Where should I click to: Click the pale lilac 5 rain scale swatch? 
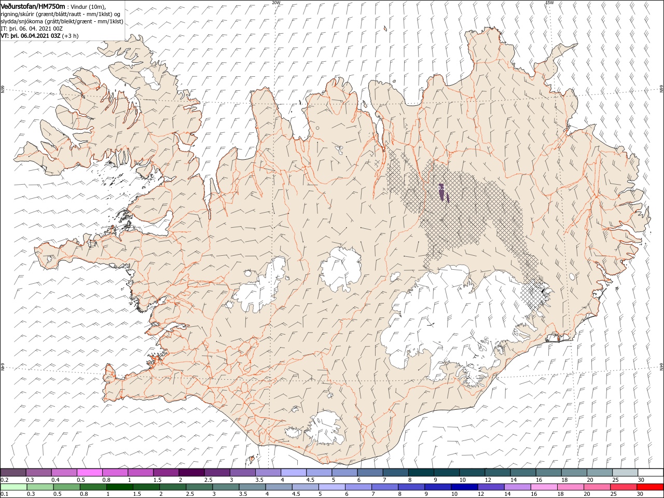(331, 487)
